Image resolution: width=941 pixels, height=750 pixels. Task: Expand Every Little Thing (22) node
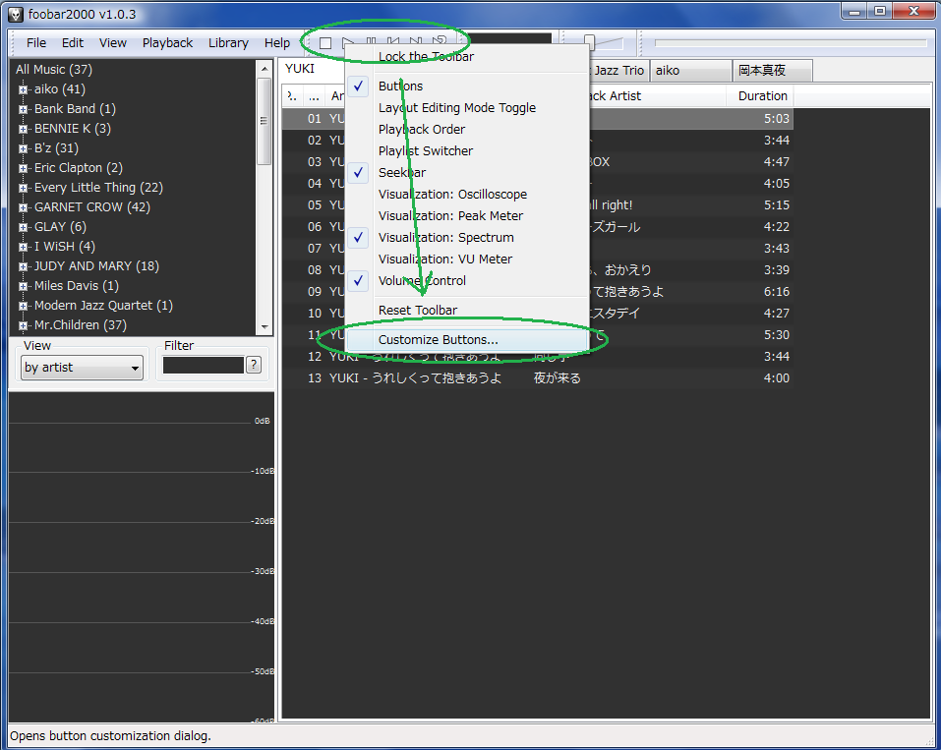point(23,188)
